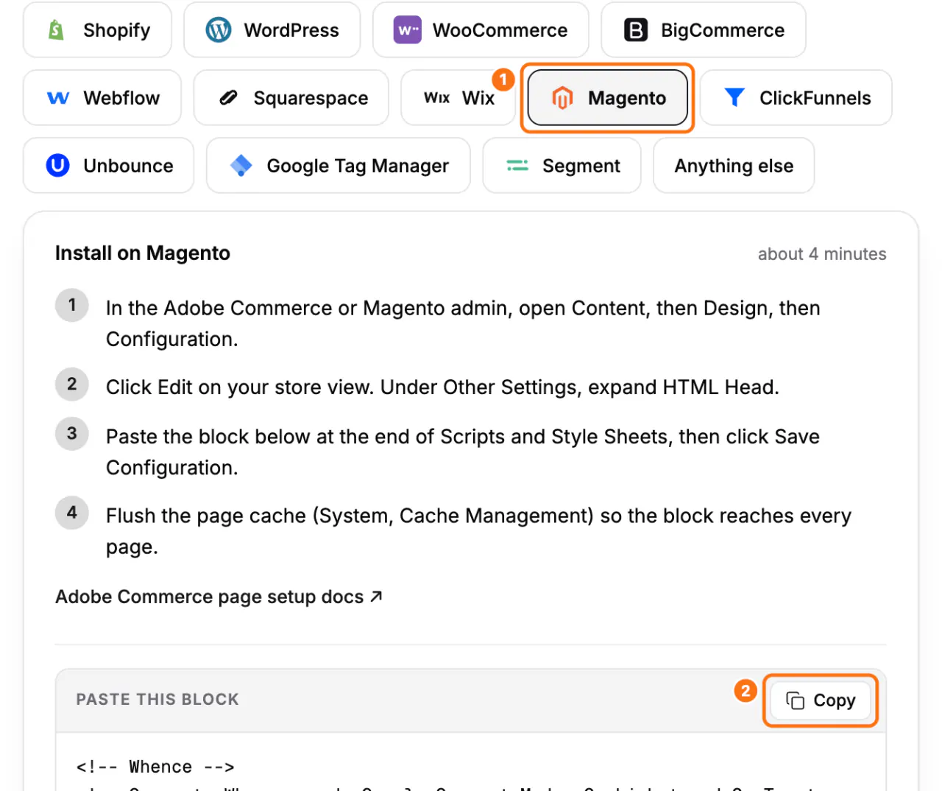Open Adobe Commerce page setup docs link
The width and height of the screenshot is (942, 791).
click(x=219, y=597)
